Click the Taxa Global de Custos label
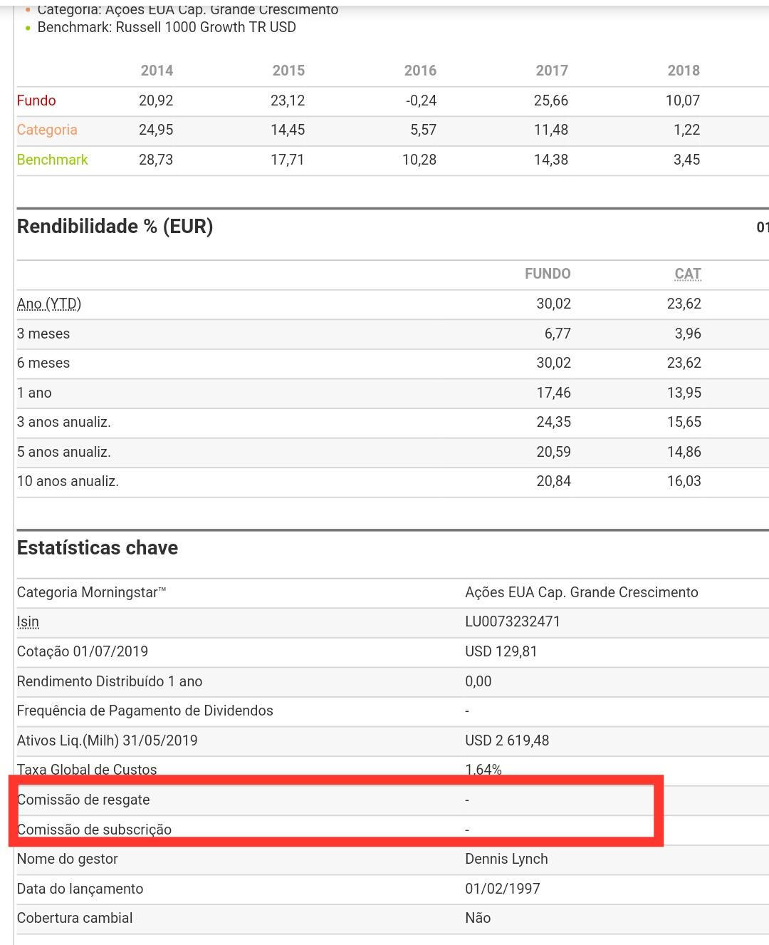Viewport: 769px width, 945px height. tap(87, 769)
